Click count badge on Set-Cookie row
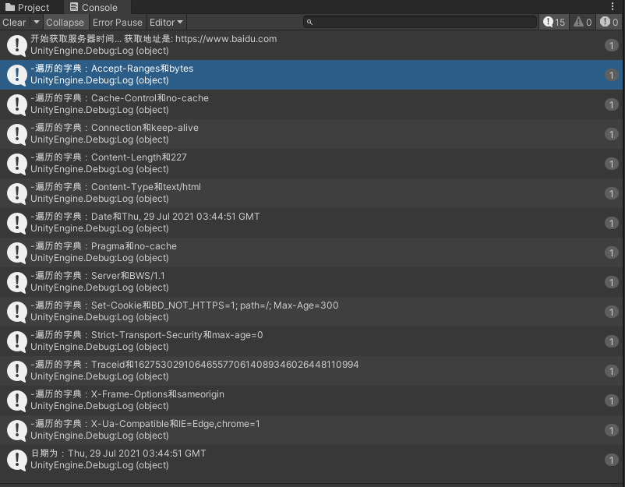This screenshot has height=487, width=625. coord(611,312)
